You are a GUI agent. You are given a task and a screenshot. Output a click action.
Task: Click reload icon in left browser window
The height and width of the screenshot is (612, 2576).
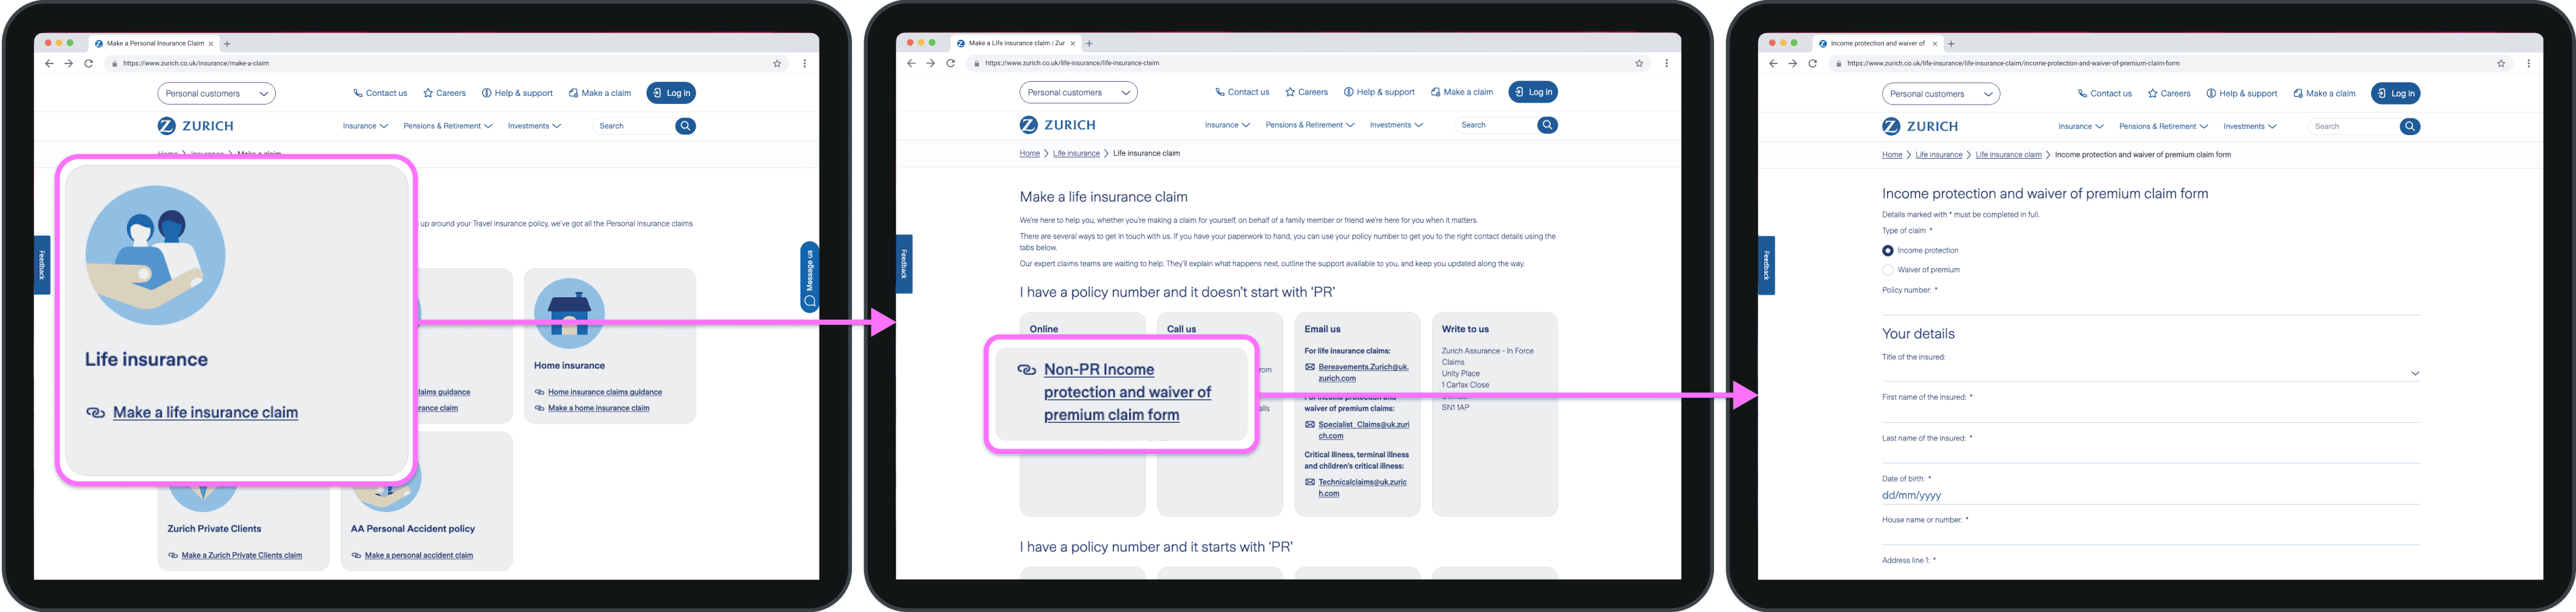click(x=88, y=63)
